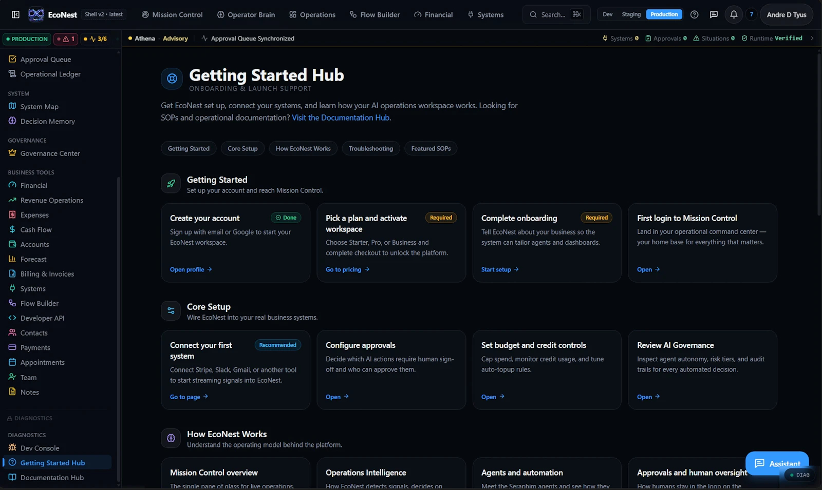Click the Decision Memory brain icon
This screenshot has height=490, width=822.
12,121
